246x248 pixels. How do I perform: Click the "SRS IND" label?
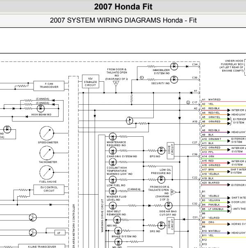click(x=155, y=231)
